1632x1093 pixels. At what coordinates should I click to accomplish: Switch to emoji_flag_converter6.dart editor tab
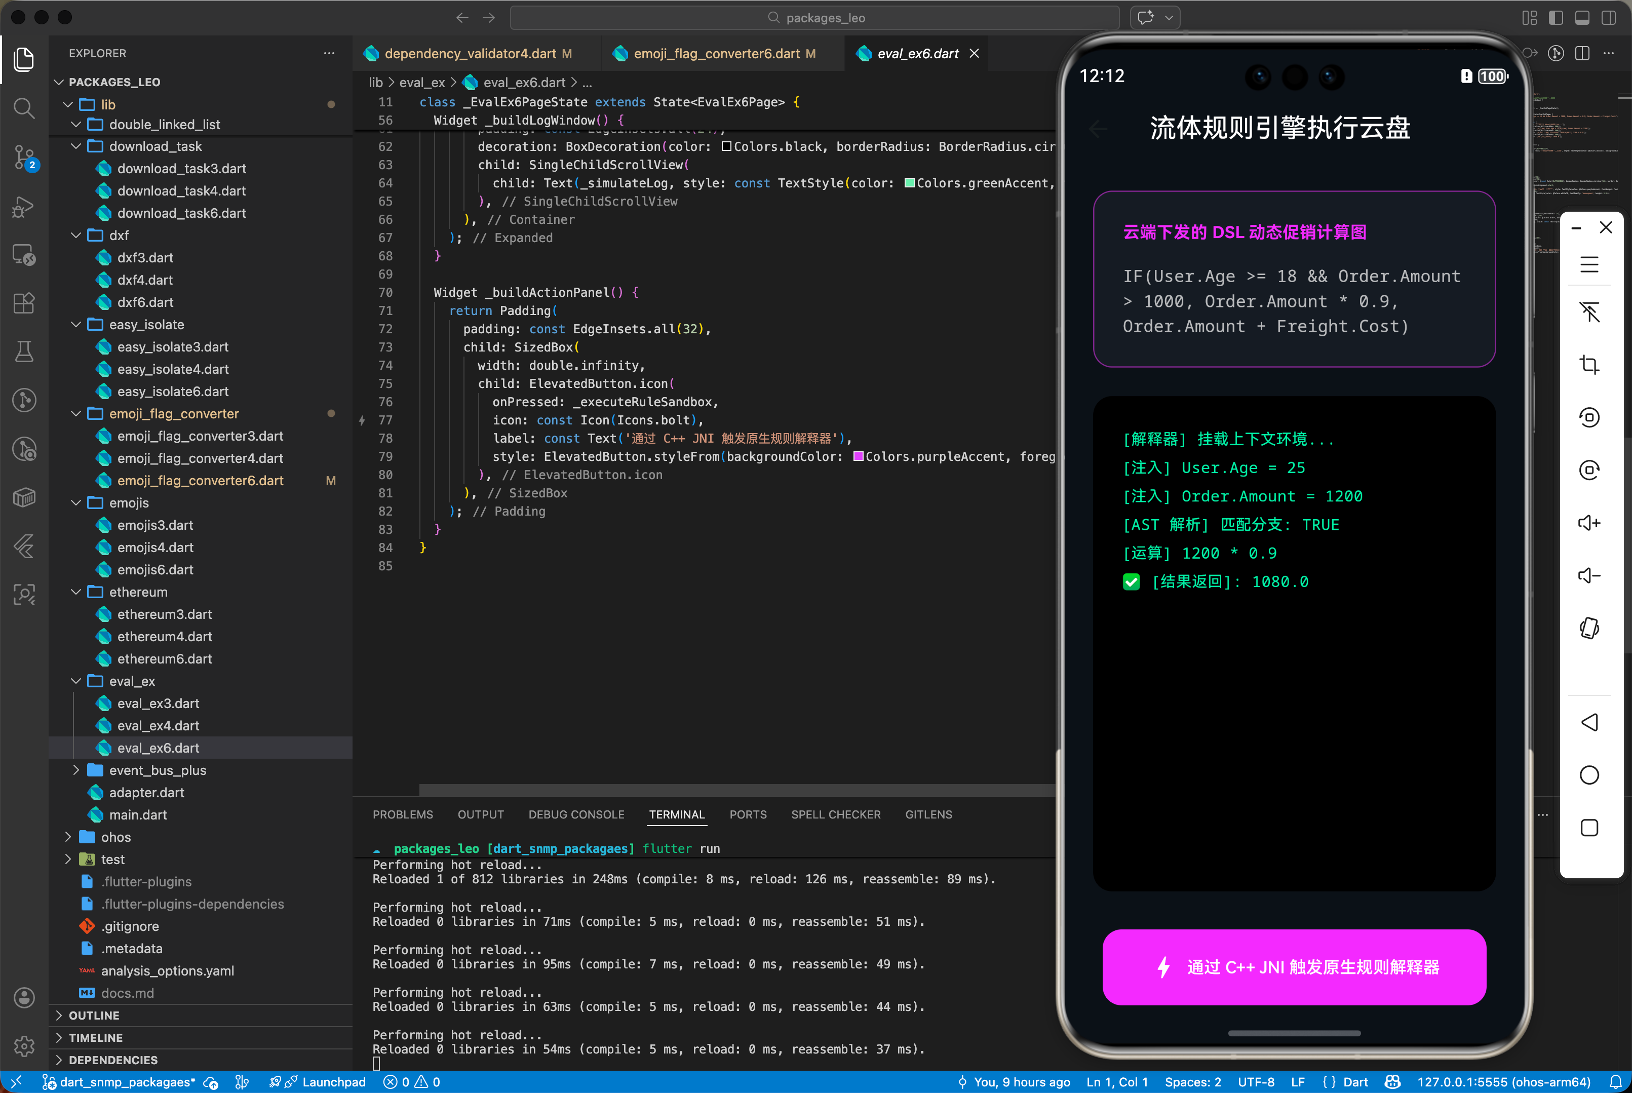716,54
